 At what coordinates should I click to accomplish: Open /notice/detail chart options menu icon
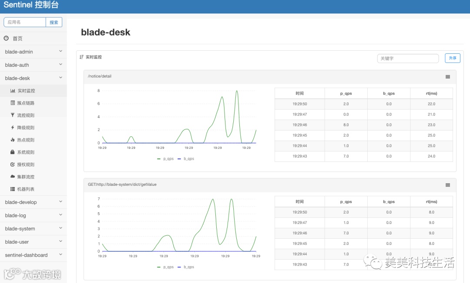(447, 77)
